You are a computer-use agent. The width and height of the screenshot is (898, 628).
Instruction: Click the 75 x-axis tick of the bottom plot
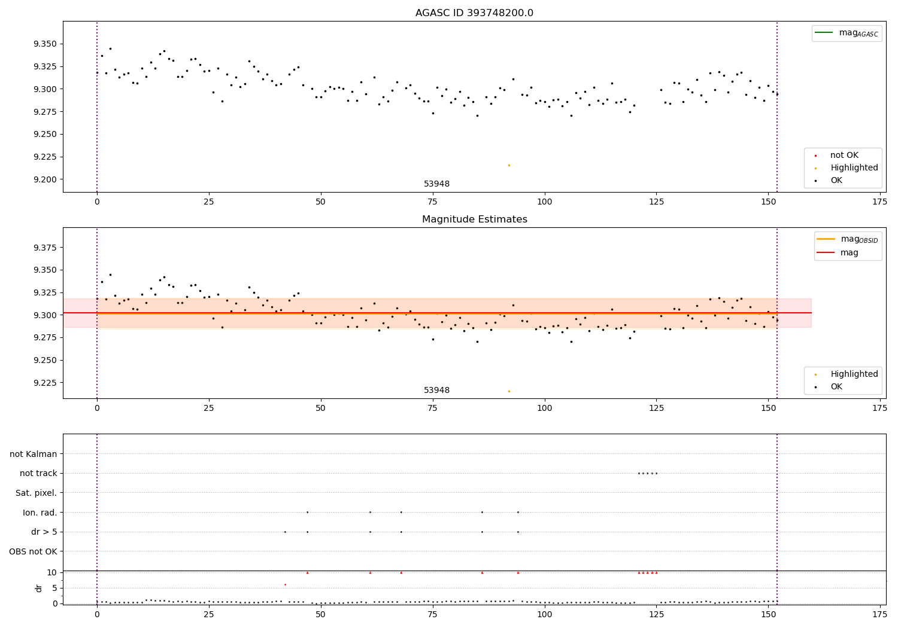tap(433, 615)
